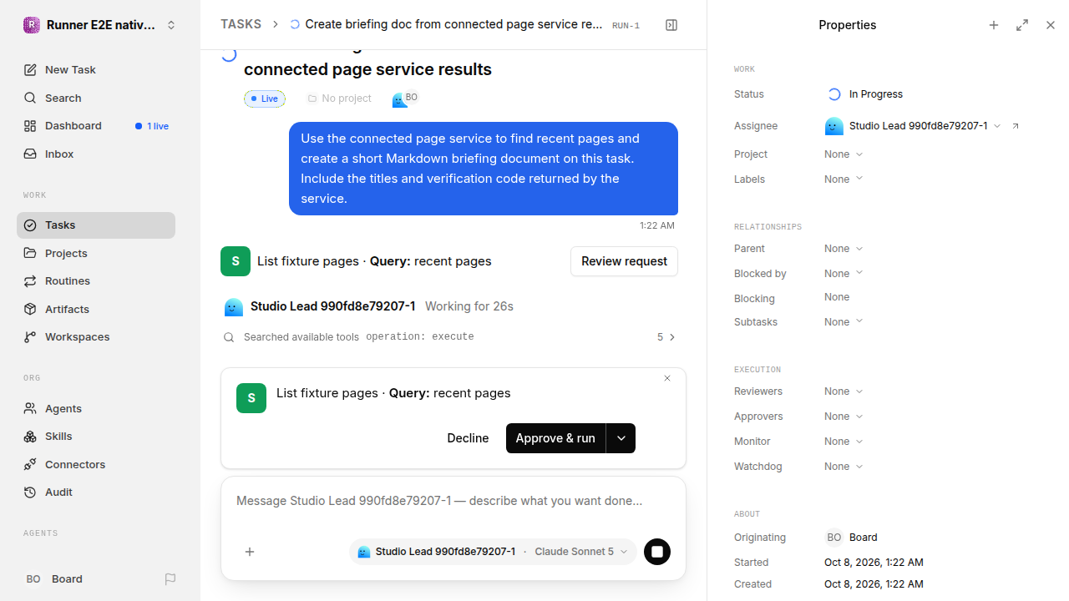Click the RUN-1 task identifier
Viewport: 1069px width, 601px height.
pyautogui.click(x=626, y=26)
